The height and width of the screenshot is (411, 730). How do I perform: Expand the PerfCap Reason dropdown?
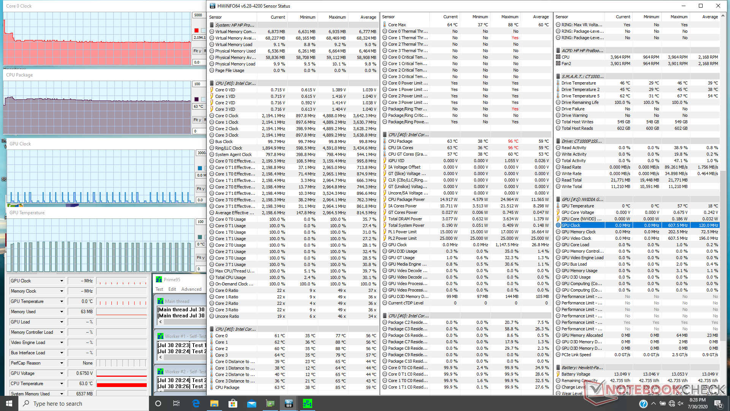click(62, 363)
